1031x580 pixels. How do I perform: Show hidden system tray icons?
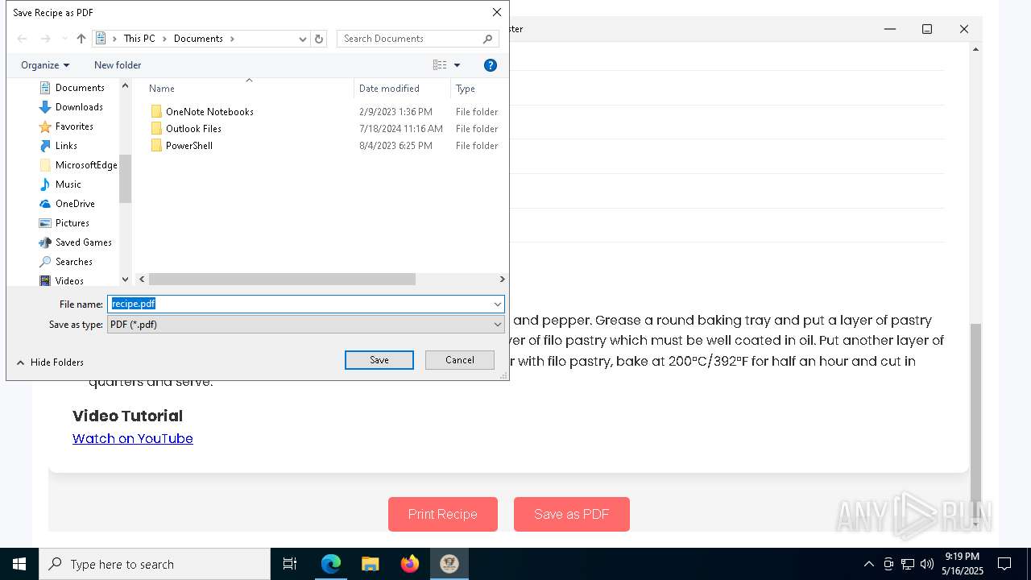[x=868, y=564]
